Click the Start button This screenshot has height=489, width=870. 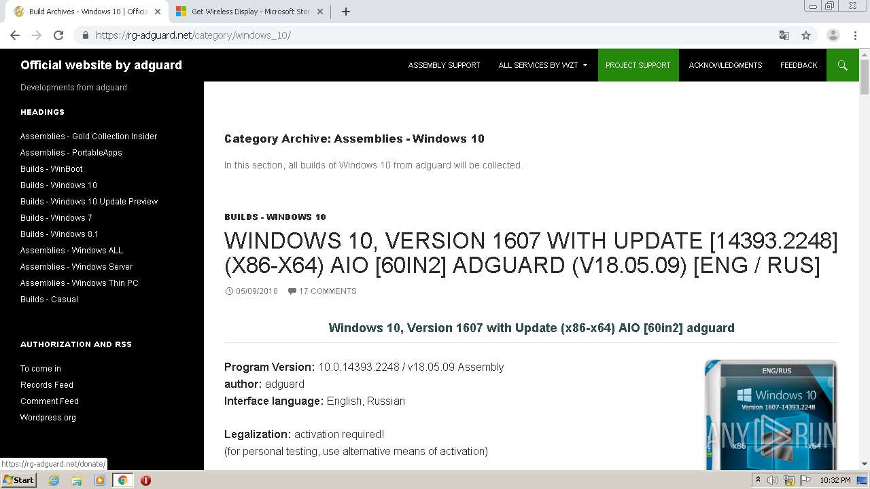pyautogui.click(x=18, y=480)
